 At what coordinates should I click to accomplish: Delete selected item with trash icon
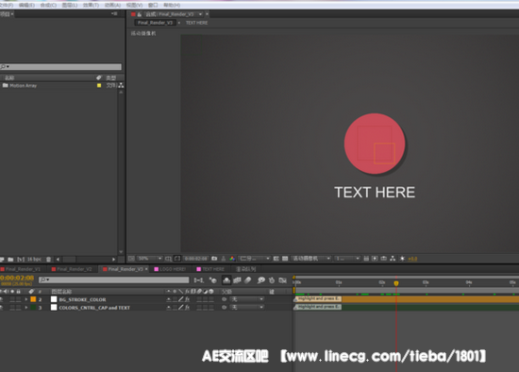point(49,259)
